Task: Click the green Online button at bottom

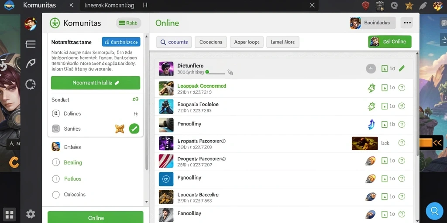Action: [x=96, y=218]
